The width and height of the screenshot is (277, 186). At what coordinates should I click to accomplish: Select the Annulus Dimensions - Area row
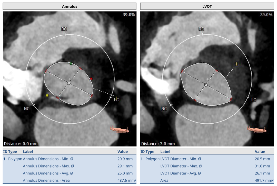[x=70, y=180]
